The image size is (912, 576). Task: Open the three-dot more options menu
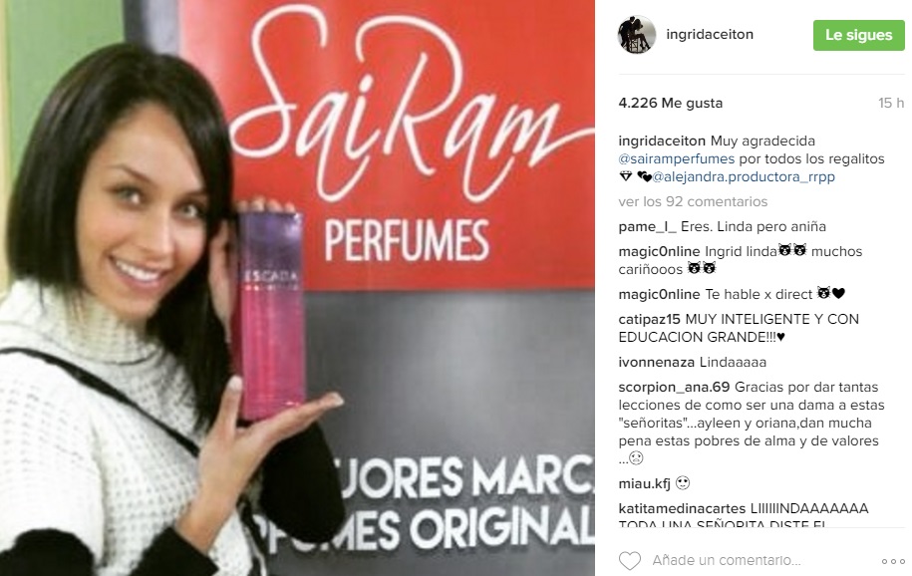pos(893,561)
